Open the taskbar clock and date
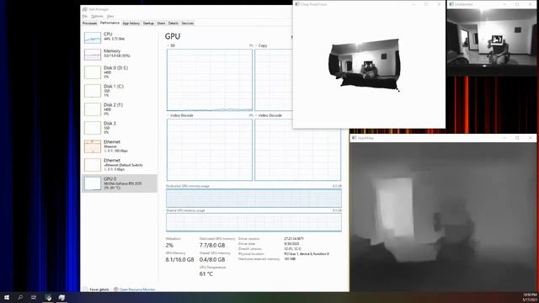Viewport: 539px width, 303px height. [530, 297]
